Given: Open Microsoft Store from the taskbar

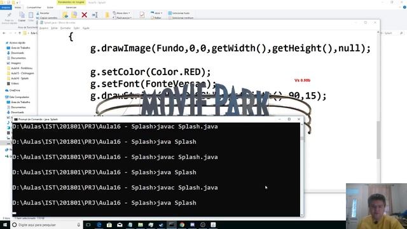Looking at the screenshot, I should pyautogui.click(x=109, y=225).
